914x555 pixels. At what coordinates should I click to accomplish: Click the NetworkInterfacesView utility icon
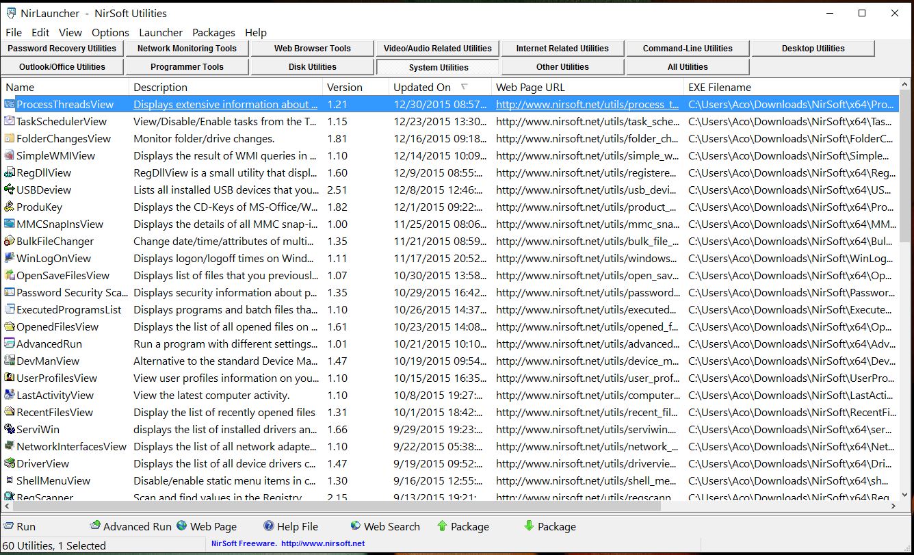click(10, 446)
